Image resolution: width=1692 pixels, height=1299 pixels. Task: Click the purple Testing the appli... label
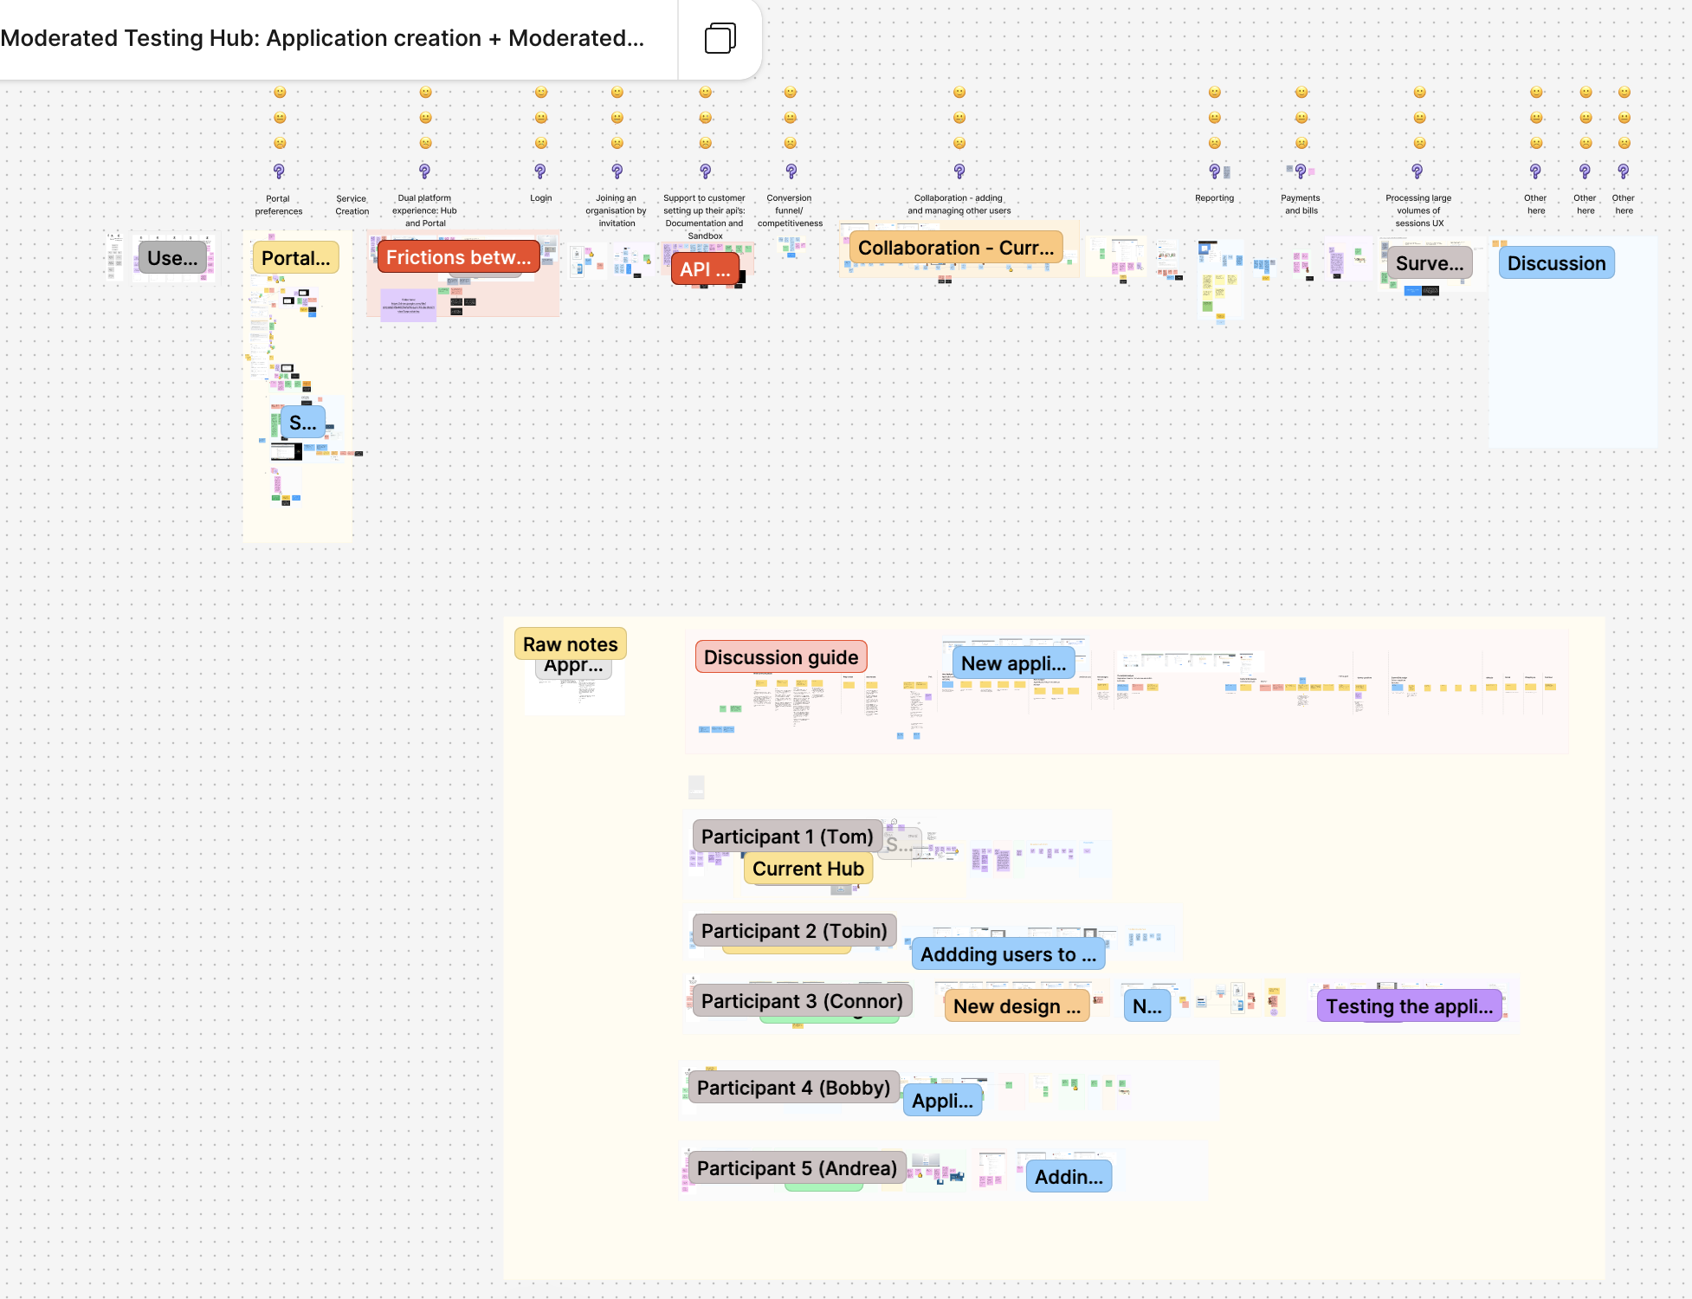click(1409, 1006)
